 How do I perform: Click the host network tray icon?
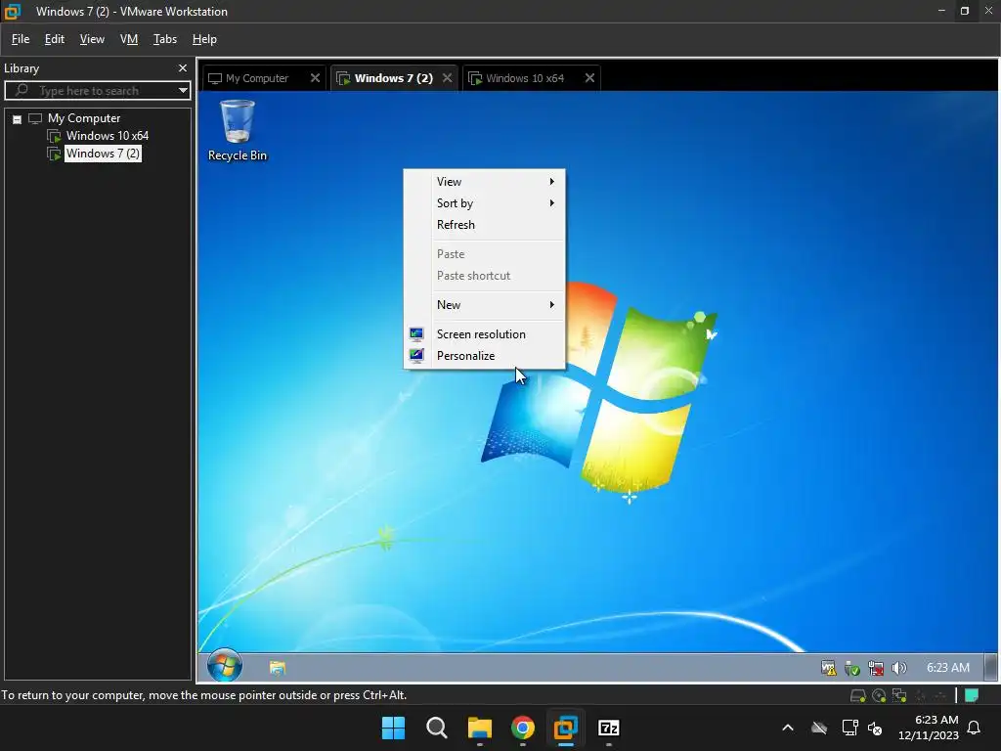[x=849, y=728]
